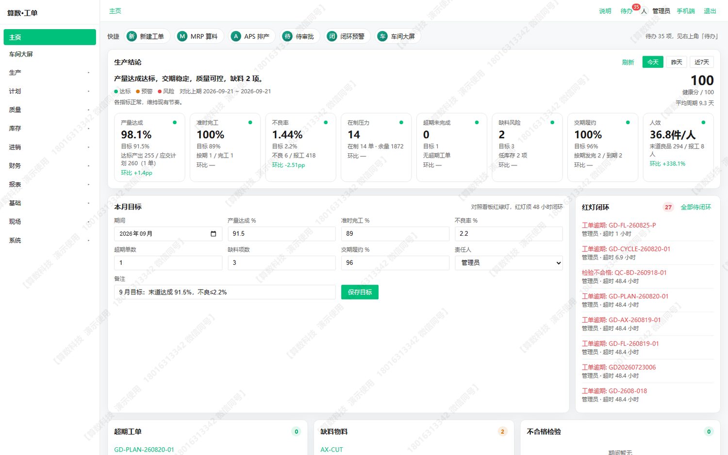Image resolution: width=728 pixels, height=455 pixels.
Task: Click the 车 icon for 车间大屏
Action: (x=382, y=36)
